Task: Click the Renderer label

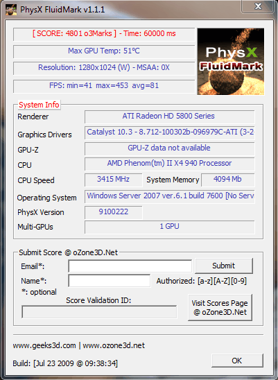Action: [x=33, y=116]
